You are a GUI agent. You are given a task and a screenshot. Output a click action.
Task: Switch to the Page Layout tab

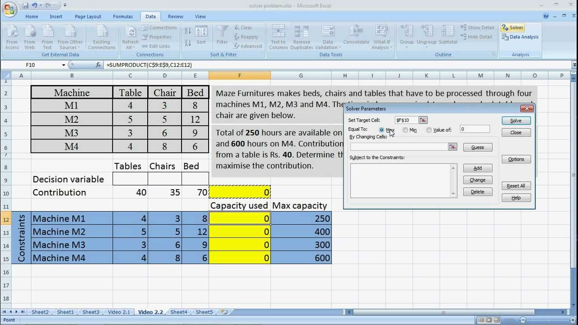[x=88, y=16]
